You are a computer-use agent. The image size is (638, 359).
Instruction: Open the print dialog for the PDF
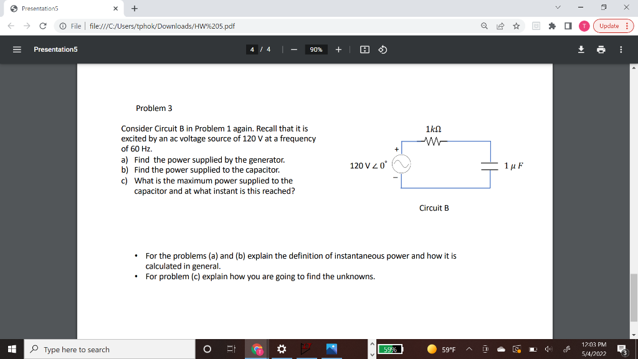pyautogui.click(x=601, y=49)
